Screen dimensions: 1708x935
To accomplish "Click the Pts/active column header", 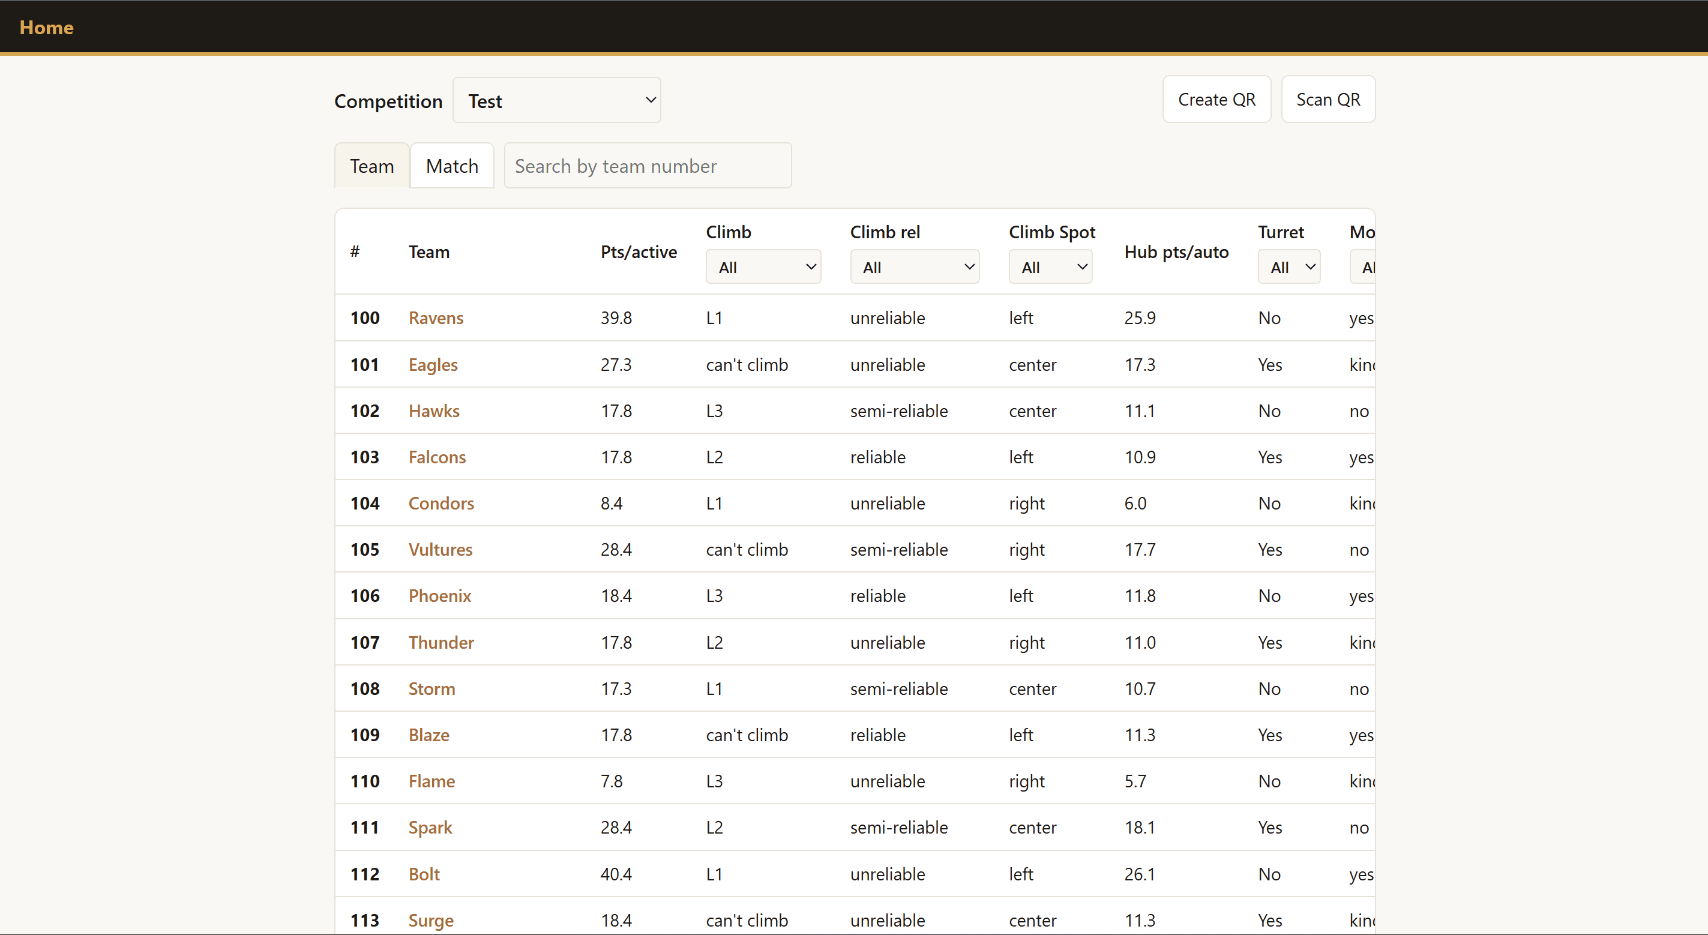I will click(639, 252).
